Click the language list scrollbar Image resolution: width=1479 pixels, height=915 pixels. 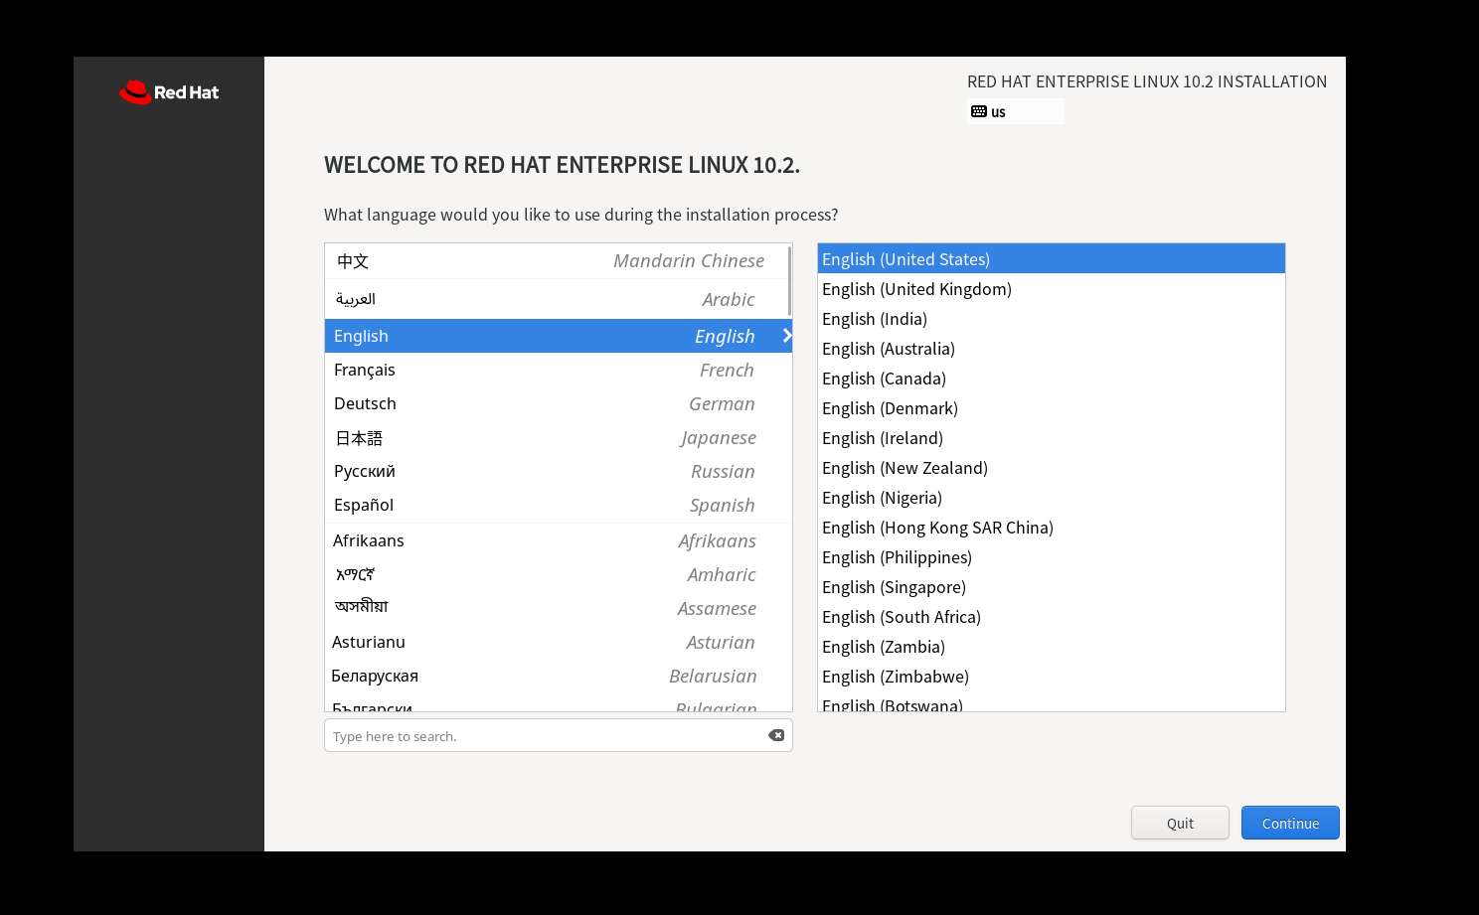pyautogui.click(x=789, y=280)
